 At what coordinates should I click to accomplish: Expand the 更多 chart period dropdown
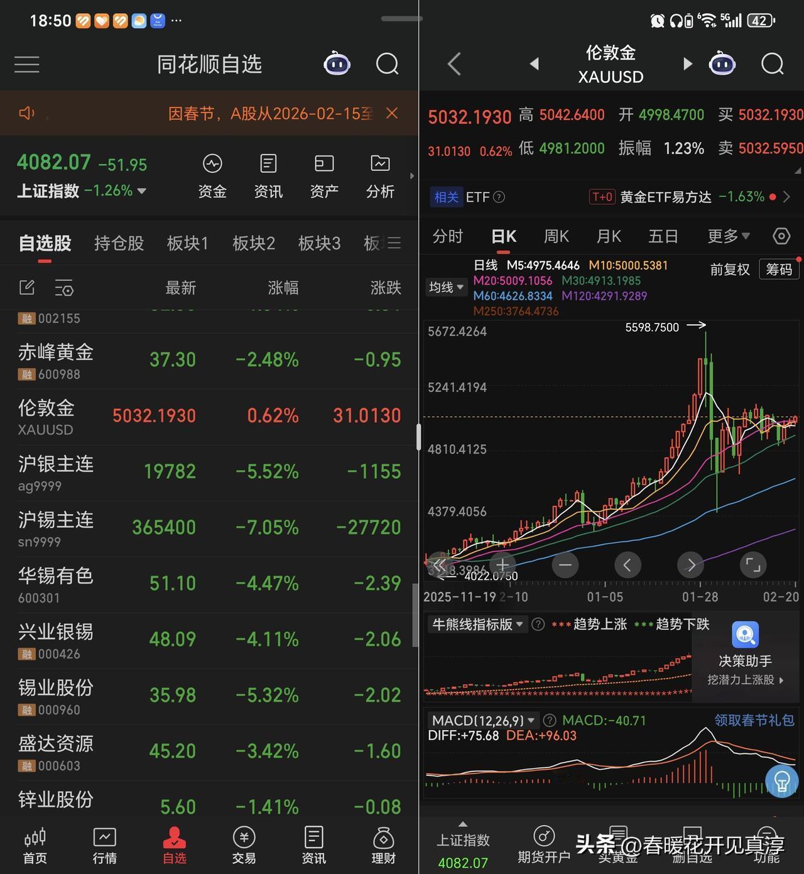click(729, 237)
